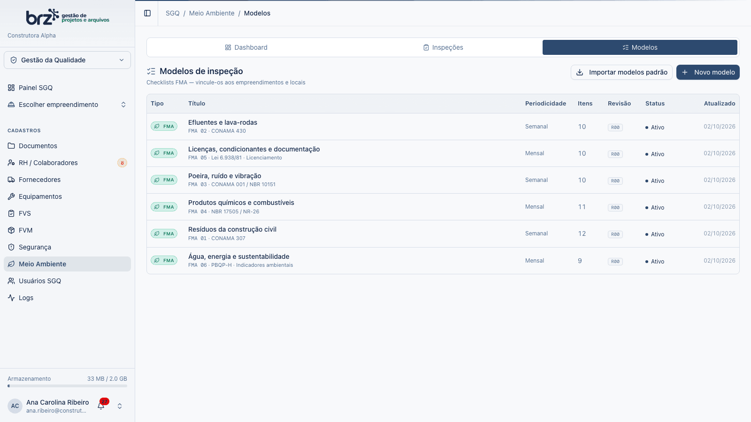This screenshot has height=422, width=751.
Task: Open RH / Colaboradores section
Action: [x=67, y=163]
